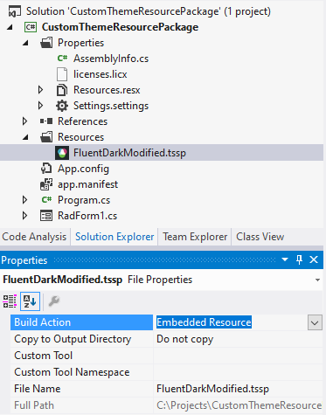Select Custom Tool Namespace property label

pyautogui.click(x=72, y=372)
